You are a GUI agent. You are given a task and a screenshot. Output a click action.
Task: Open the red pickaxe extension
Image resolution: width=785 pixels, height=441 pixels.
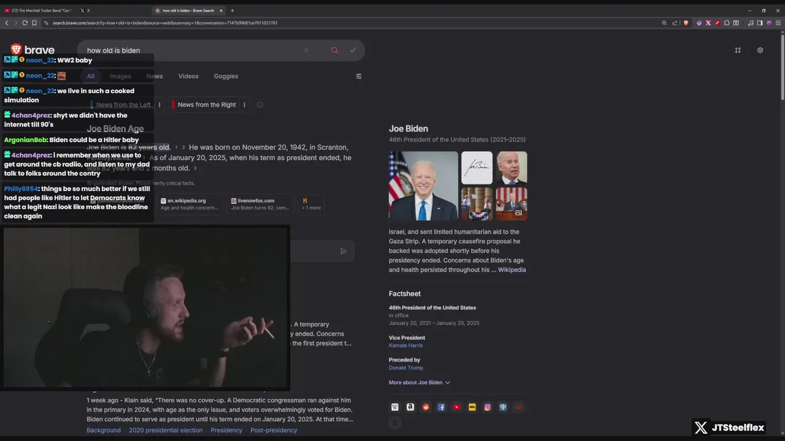718,23
